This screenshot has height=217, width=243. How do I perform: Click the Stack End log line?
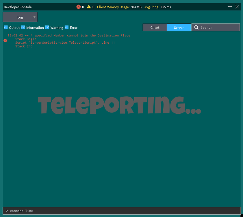[x=24, y=46]
